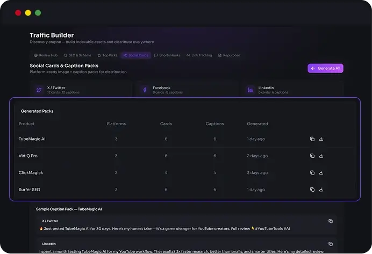Click the '3 days ago' cell
This screenshot has width=372, height=254.
coord(257,172)
